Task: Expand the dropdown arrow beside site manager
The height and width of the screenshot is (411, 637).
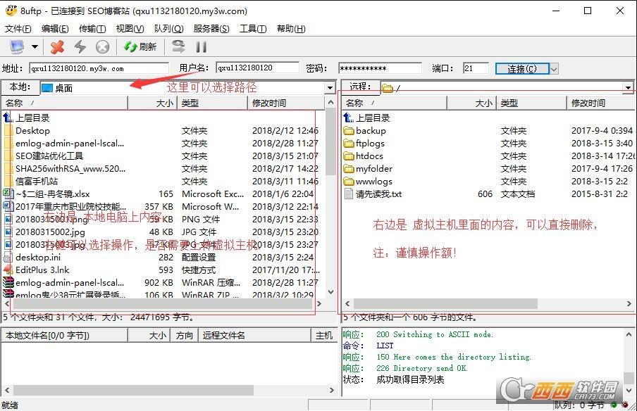Action: pos(35,47)
